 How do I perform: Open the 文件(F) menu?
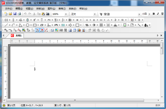click(x=9, y=9)
